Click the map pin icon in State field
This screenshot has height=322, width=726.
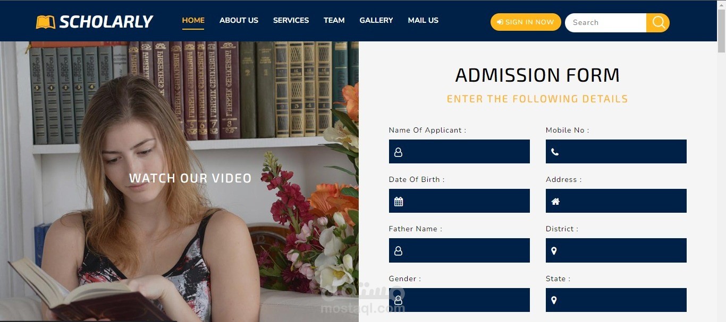(554, 300)
